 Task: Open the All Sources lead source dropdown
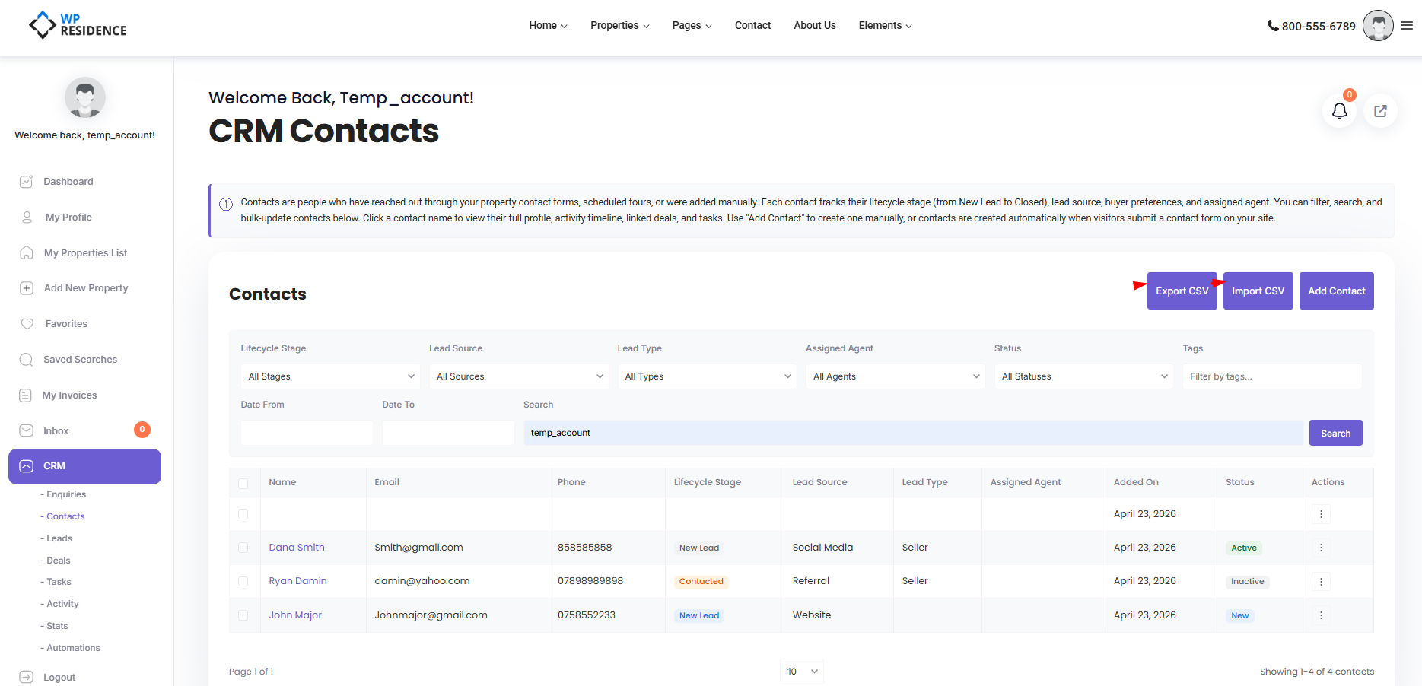[x=519, y=376]
